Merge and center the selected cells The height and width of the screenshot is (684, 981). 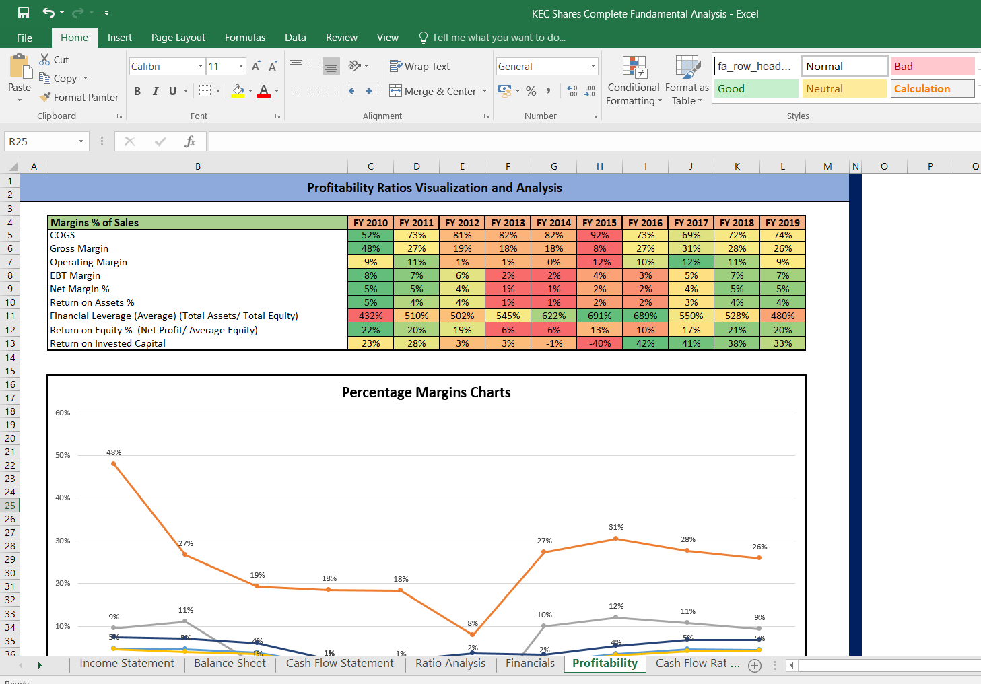(x=433, y=91)
